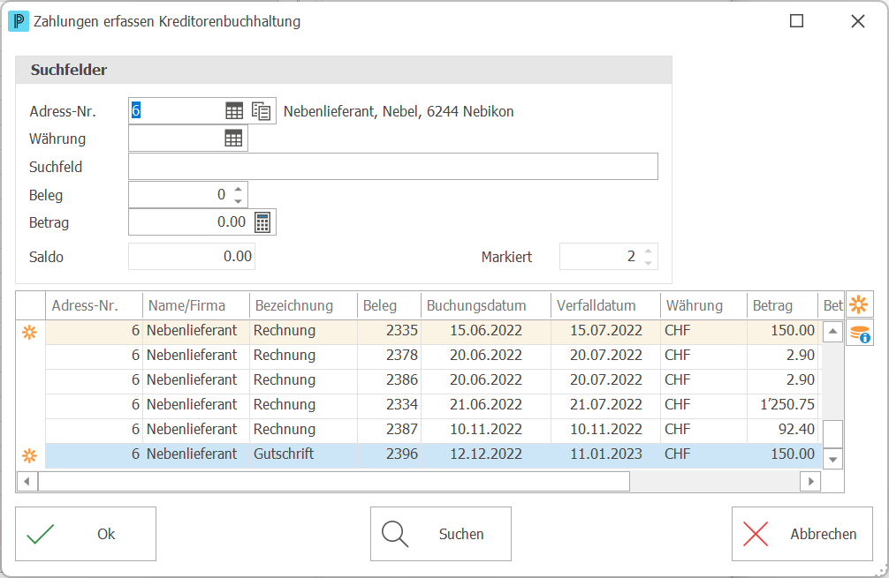Click the horizontal scroll right arrow
Viewport: 889px width, 578px height.
click(x=810, y=481)
